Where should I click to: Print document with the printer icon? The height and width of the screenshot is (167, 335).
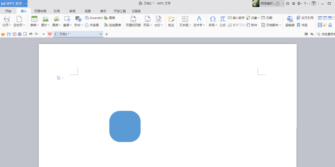pos(20,34)
